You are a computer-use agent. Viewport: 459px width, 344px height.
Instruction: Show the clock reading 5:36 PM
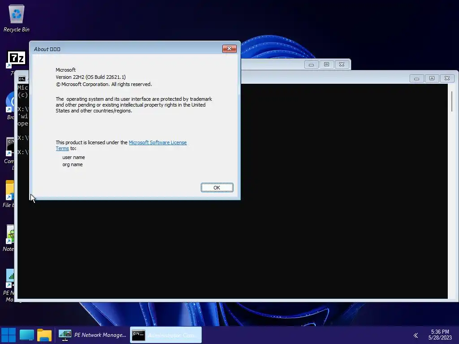click(x=440, y=332)
